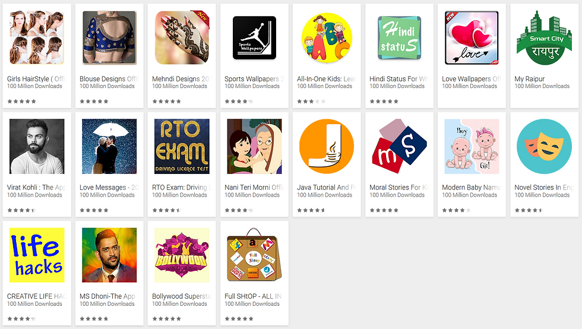Open the green Hindi Status icon
582x329 pixels.
point(399,38)
